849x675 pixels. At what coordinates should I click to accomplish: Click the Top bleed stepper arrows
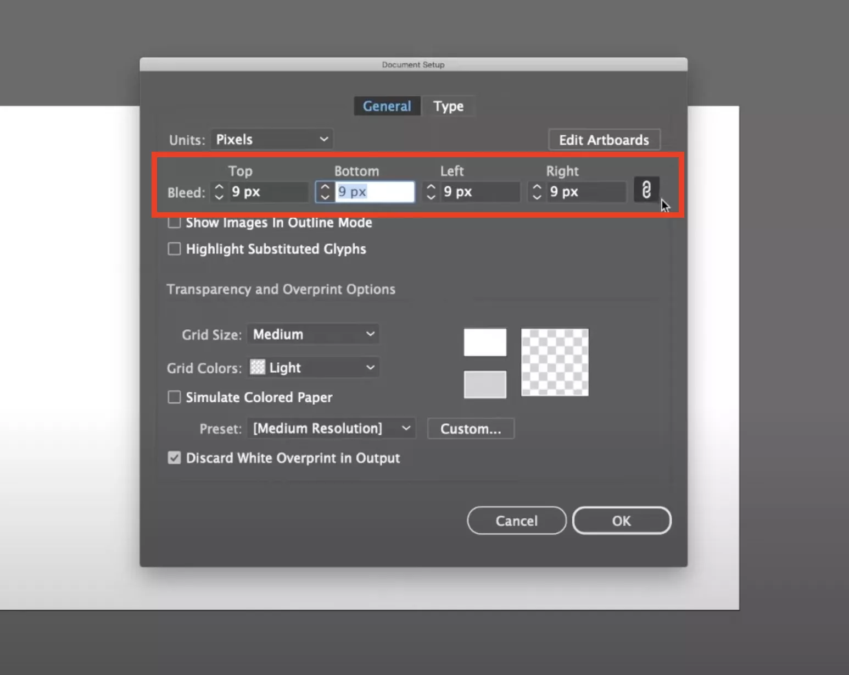click(x=219, y=192)
